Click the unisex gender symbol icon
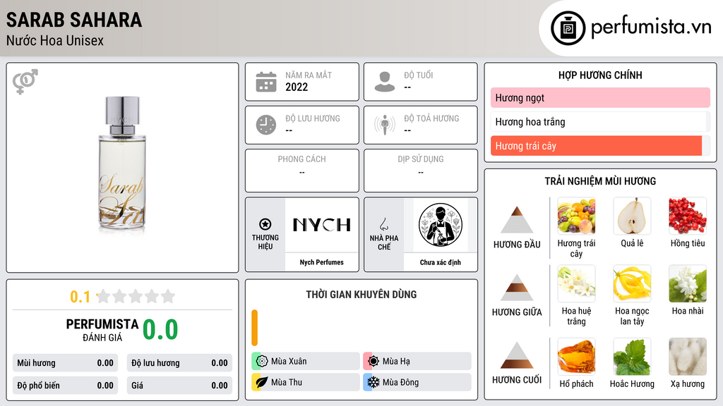 coord(25,82)
